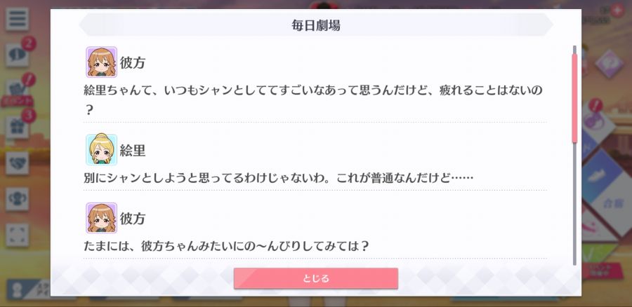Click the 毎日劇場 title header
632x307 pixels.
(316, 25)
